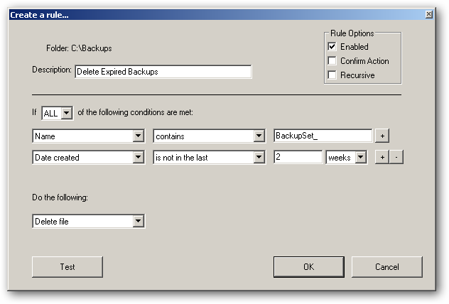Open the 'is not in the last' dropdown
The image size is (449, 304).
point(210,157)
